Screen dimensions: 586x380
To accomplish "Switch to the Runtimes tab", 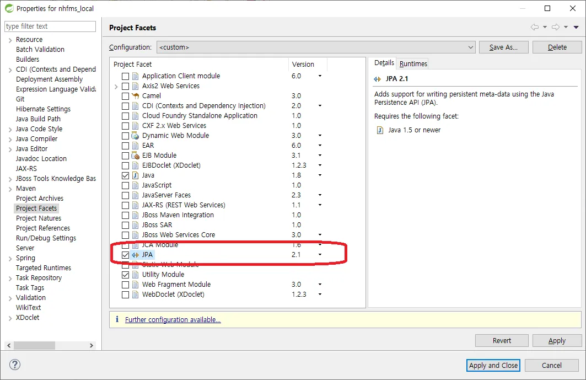I will (413, 63).
